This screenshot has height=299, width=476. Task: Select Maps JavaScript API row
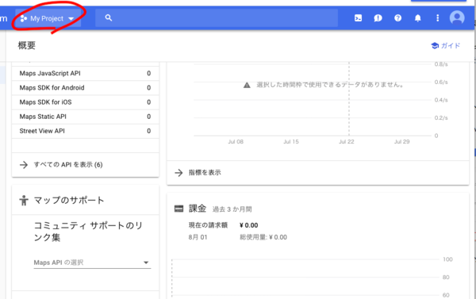86,74
